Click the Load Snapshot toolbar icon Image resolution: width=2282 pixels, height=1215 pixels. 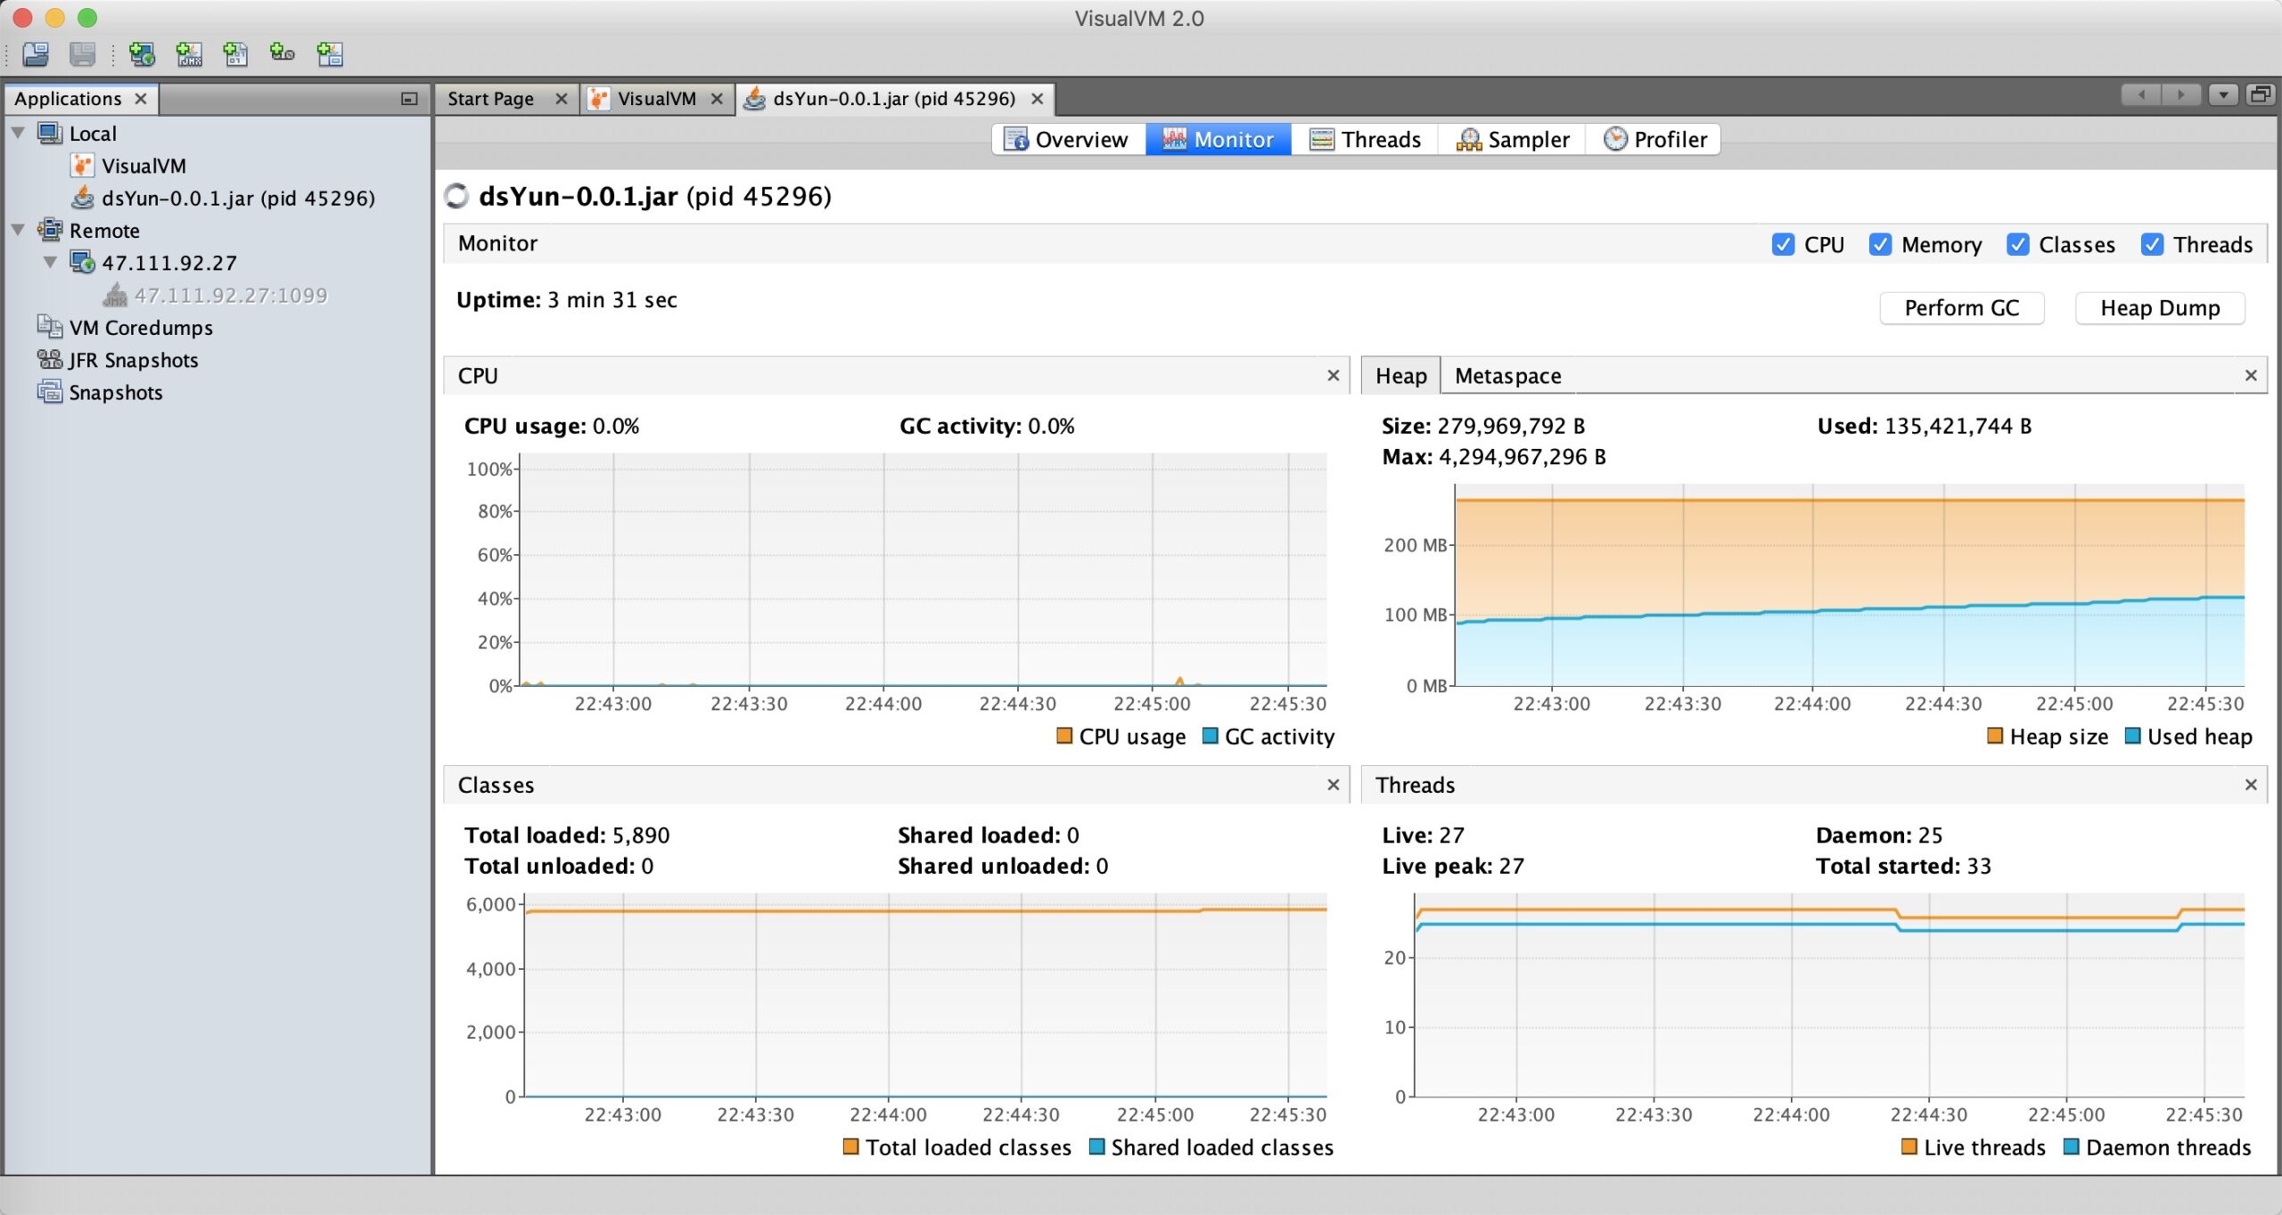pos(36,54)
